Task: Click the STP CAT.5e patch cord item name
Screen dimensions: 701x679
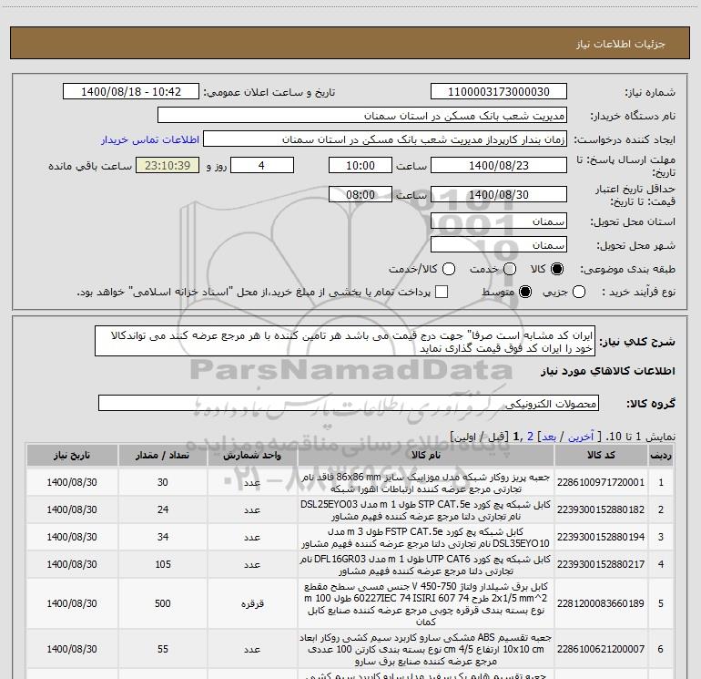Action: tap(426, 510)
